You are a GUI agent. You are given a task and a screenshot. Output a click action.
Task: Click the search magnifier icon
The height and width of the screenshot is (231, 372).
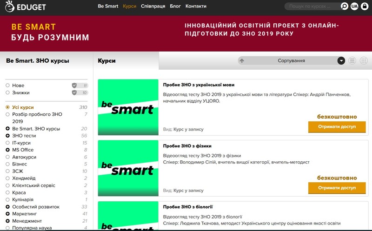344,6
